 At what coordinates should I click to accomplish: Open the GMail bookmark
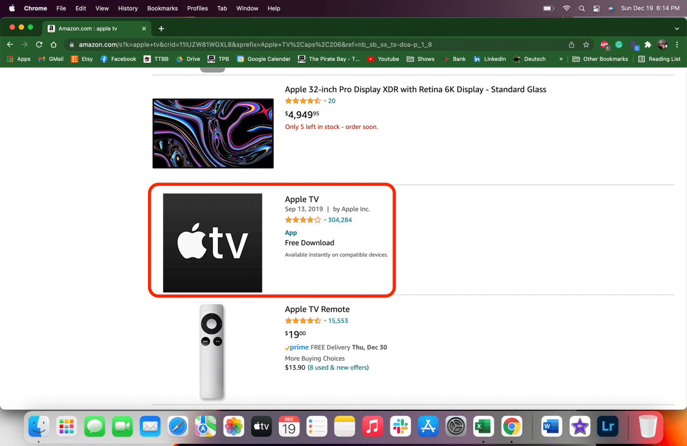click(51, 59)
